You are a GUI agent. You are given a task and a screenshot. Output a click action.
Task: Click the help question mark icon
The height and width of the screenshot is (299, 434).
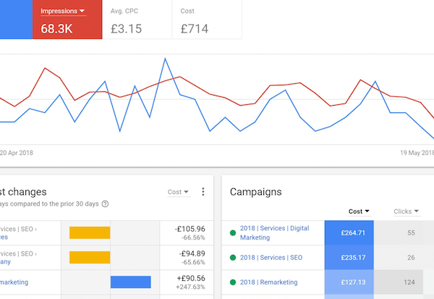[106, 203]
